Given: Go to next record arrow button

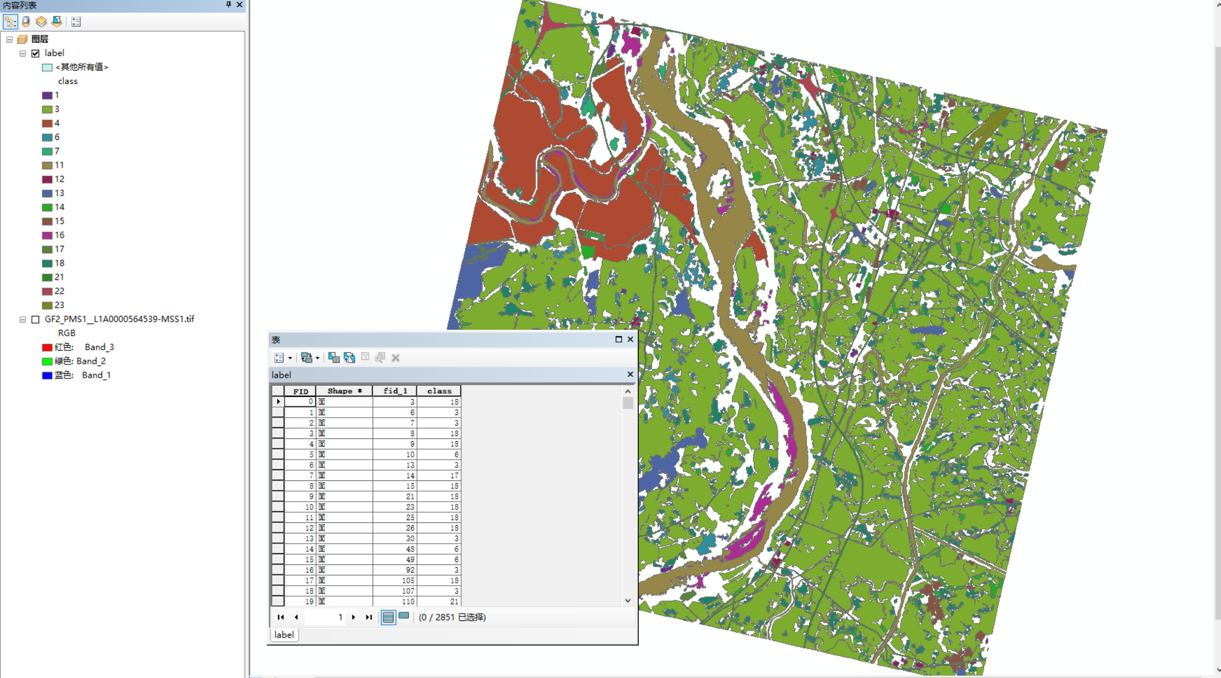Looking at the screenshot, I should coord(354,617).
